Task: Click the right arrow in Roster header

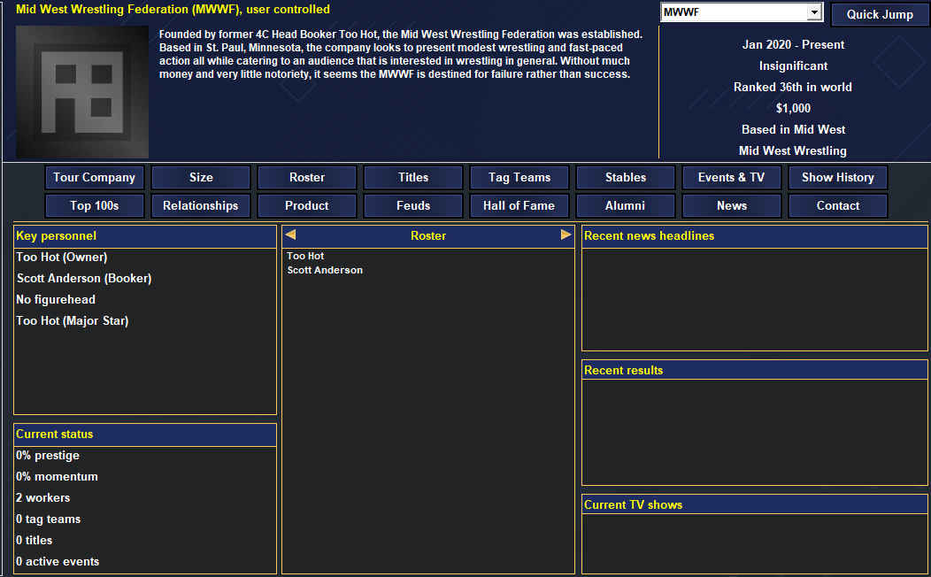Action: coord(566,235)
